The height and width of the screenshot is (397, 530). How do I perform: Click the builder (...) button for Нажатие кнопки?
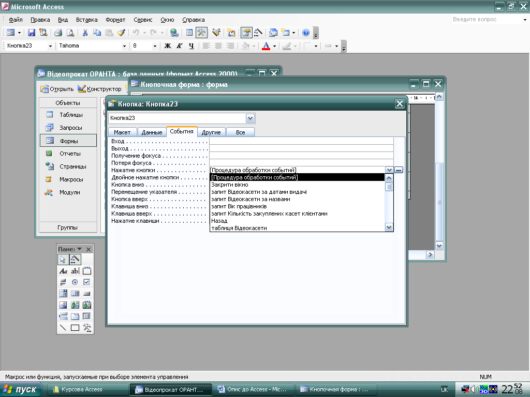pos(399,170)
